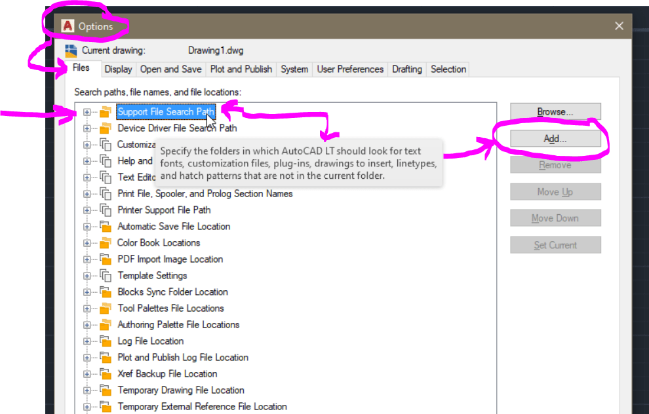Select the Support File Search Path folder icon
Screen dimensions: 649x414
106,111
